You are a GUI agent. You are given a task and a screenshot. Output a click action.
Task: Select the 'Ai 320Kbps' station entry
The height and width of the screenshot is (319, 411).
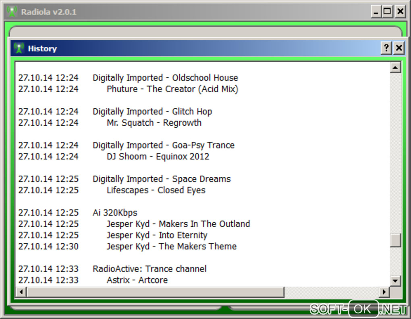115,213
